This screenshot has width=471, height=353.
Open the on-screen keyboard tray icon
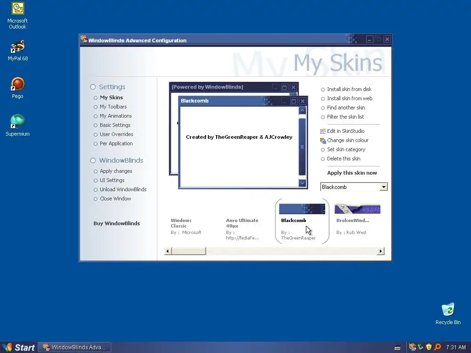coord(397,347)
